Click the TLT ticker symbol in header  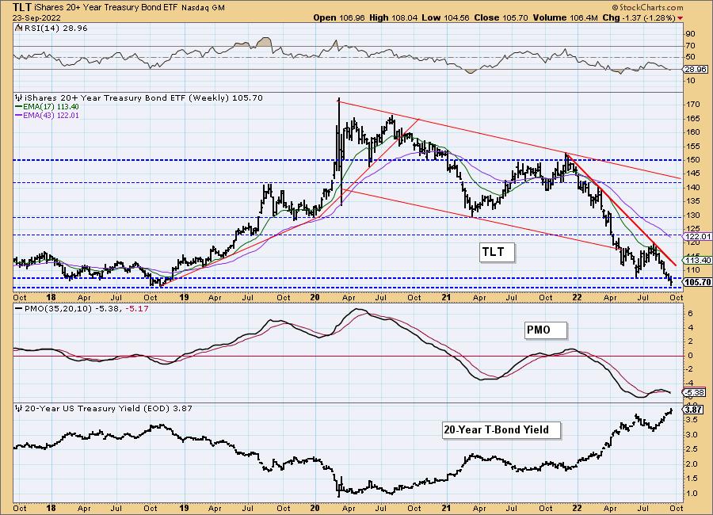coord(21,7)
